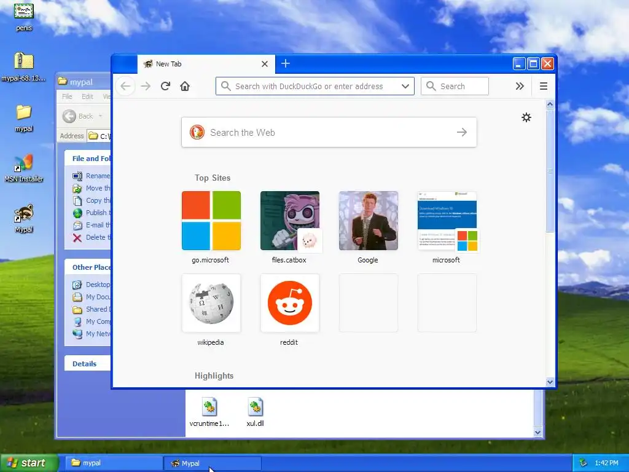
Task: Click E-mail task in Explorer side panel
Action: tap(92, 225)
